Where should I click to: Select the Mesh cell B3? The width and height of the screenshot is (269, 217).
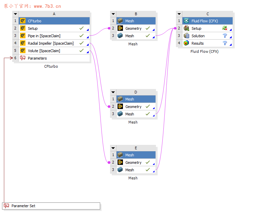pyautogui.click(x=136, y=36)
